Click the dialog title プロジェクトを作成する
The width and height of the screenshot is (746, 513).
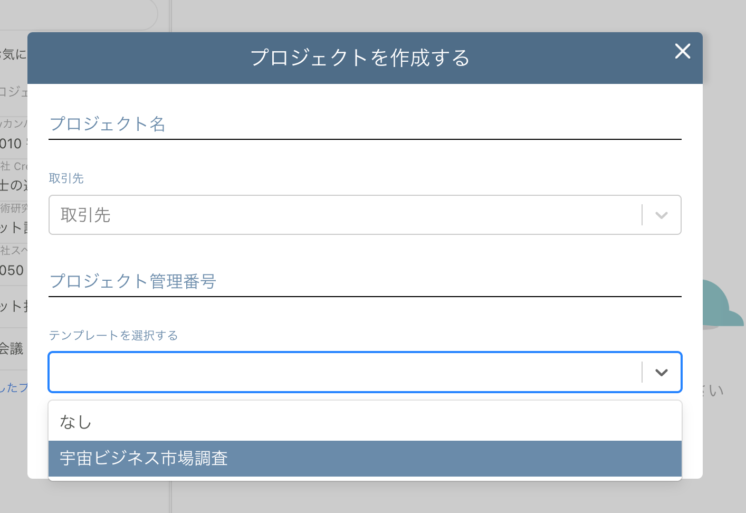tap(360, 58)
